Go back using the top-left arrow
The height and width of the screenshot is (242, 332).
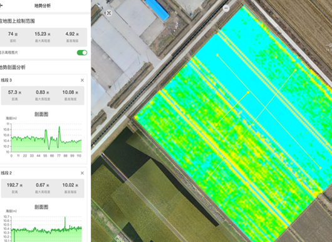(1, 6)
